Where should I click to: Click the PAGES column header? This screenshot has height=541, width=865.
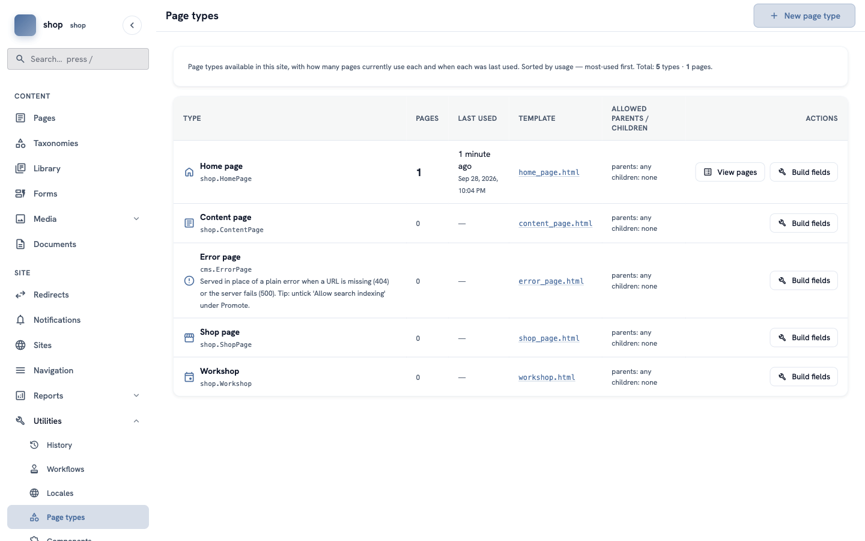pyautogui.click(x=427, y=118)
